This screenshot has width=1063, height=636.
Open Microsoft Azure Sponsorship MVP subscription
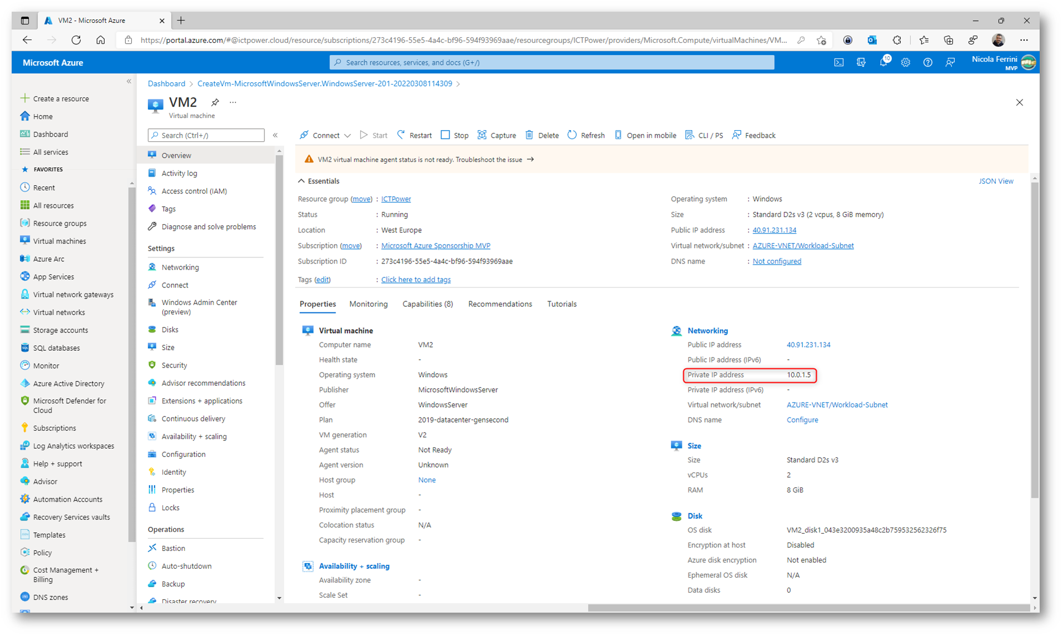436,245
